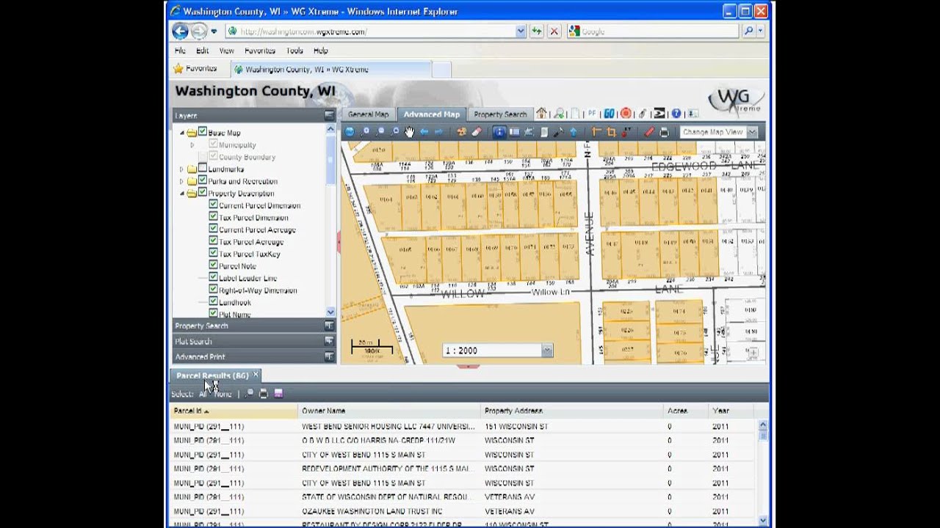Click the results table vertical scrollbar
Image resolution: width=940 pixels, height=528 pixels.
click(763, 473)
